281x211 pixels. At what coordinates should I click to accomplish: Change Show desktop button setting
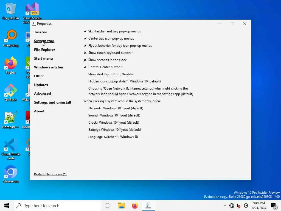[x=111, y=74]
